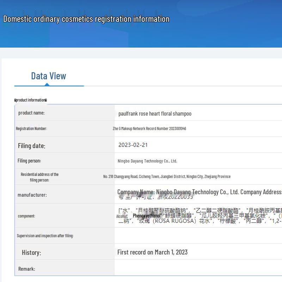Select the Data View tab
The image size is (282, 282).
point(49,76)
